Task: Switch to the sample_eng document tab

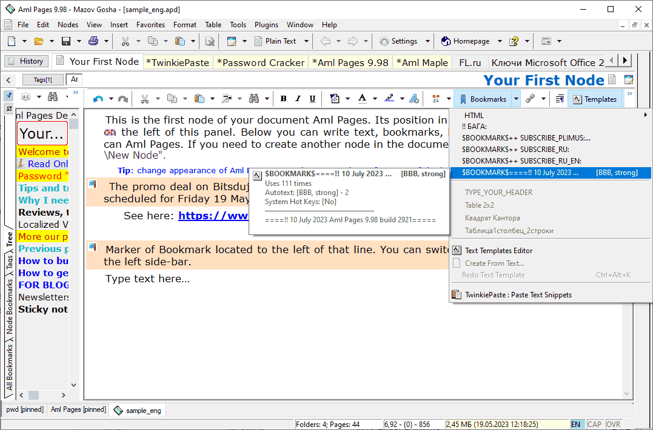Action: (x=138, y=411)
